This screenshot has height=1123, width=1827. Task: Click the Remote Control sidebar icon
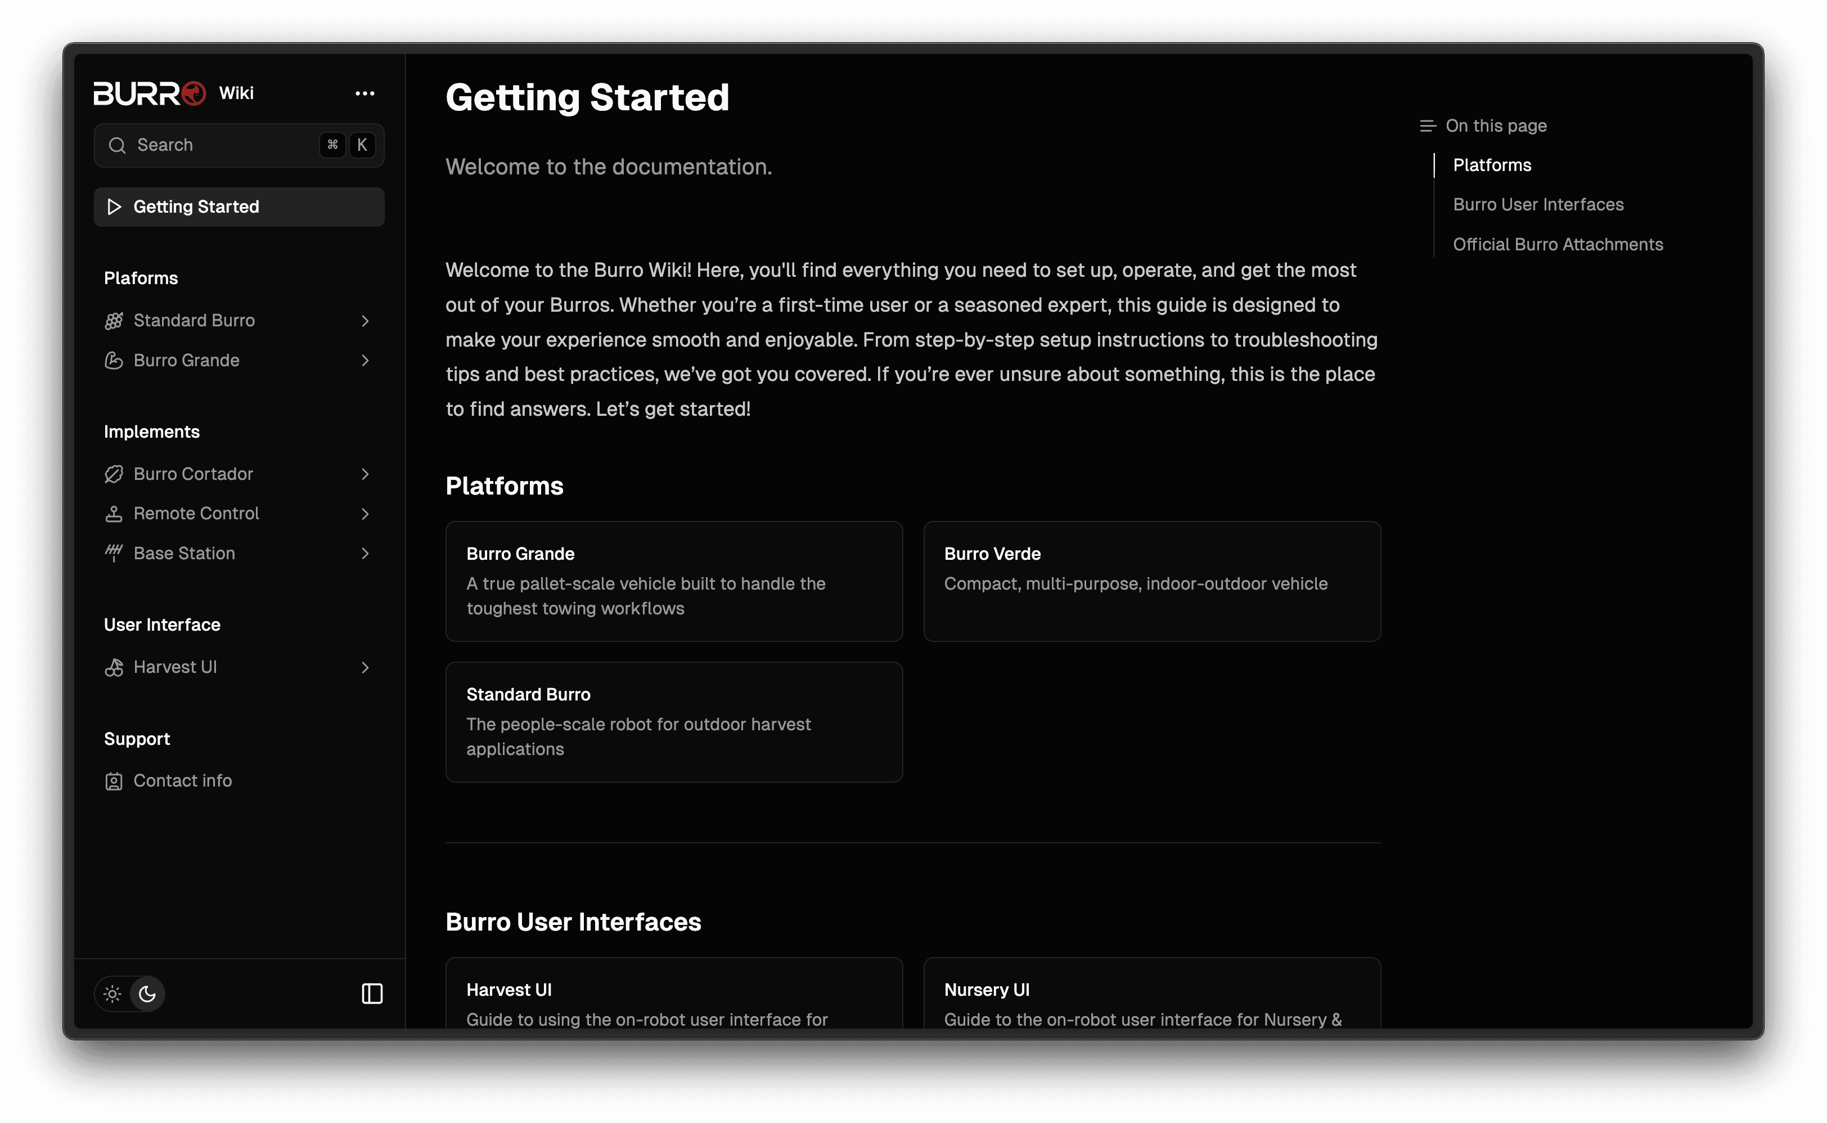click(x=114, y=513)
